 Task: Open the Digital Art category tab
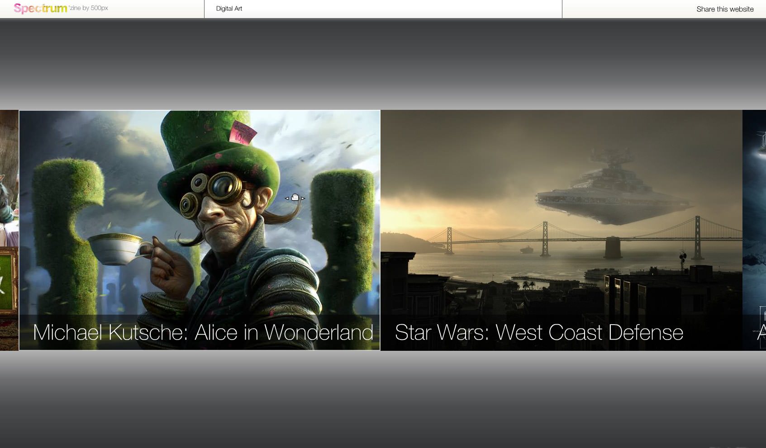pos(229,9)
